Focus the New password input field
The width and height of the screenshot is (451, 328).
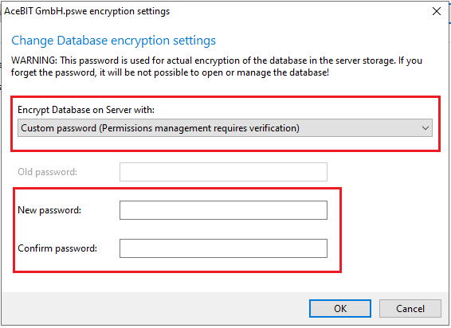point(223,210)
